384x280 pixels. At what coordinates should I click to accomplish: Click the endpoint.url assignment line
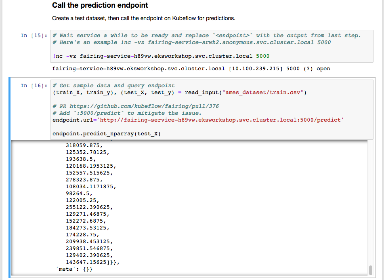[x=198, y=120]
